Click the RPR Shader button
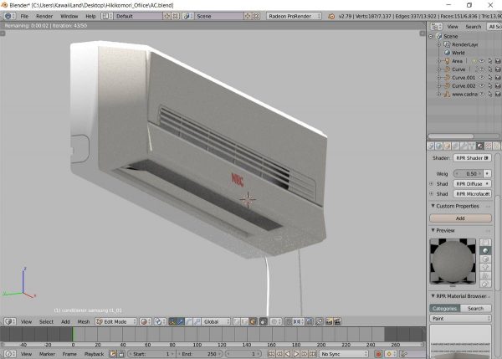This screenshot has height=359, width=502. 473,157
